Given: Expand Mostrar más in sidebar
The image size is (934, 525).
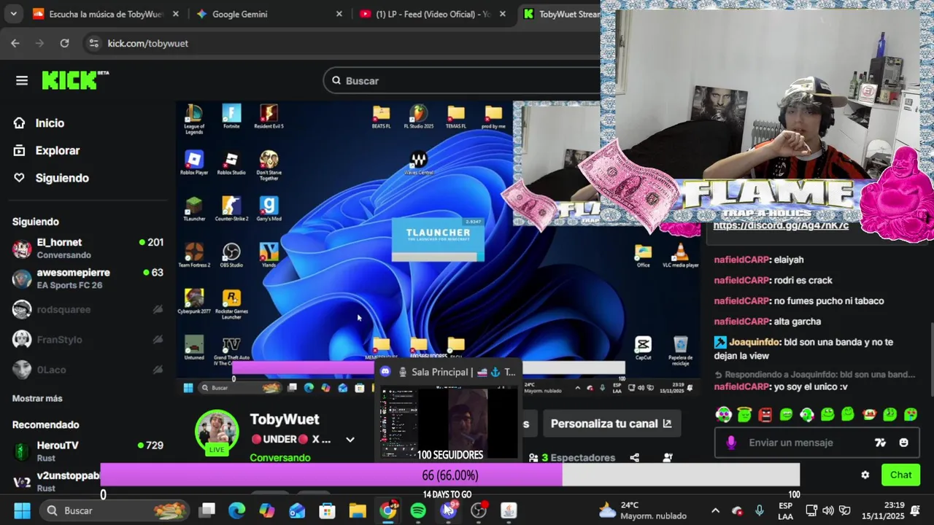Looking at the screenshot, I should click(37, 398).
